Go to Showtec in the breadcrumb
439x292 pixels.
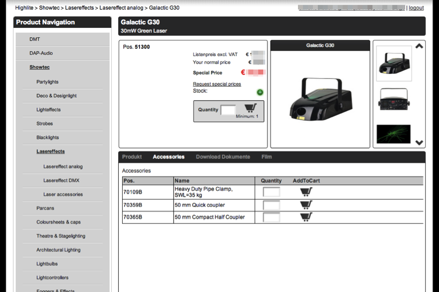[x=49, y=8]
